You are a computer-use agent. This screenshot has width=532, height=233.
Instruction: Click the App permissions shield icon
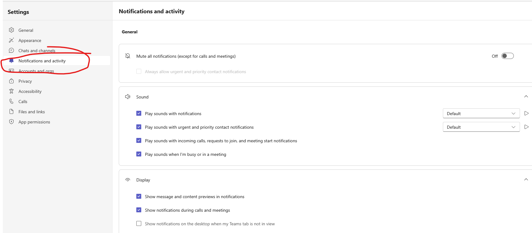click(11, 122)
